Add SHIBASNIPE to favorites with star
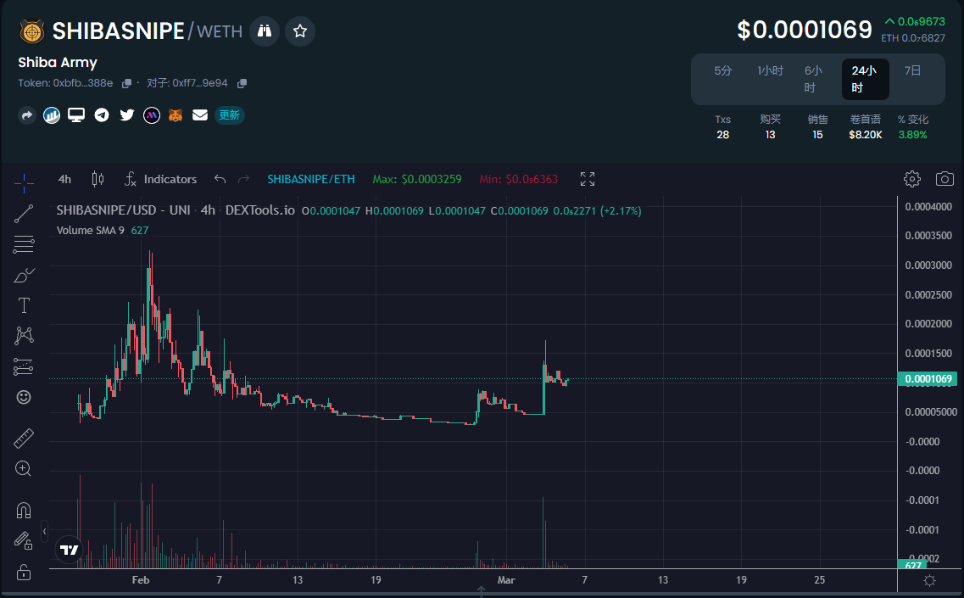The image size is (964, 598). tap(300, 31)
